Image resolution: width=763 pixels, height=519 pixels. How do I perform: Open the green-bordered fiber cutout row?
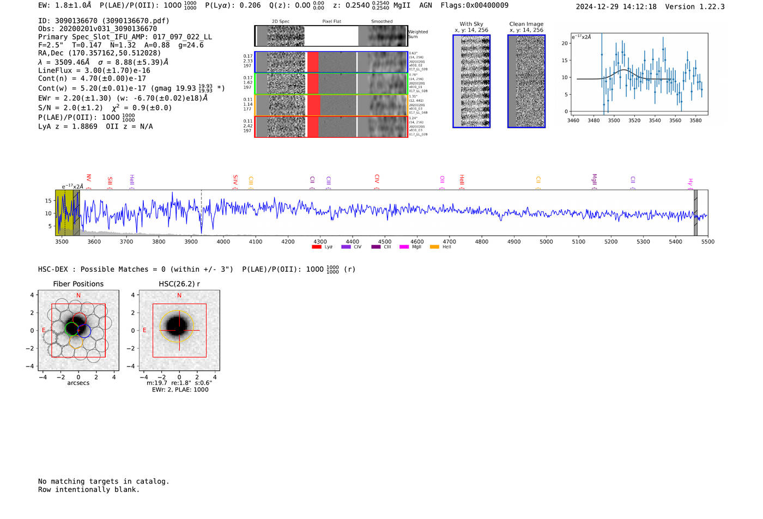click(x=331, y=83)
